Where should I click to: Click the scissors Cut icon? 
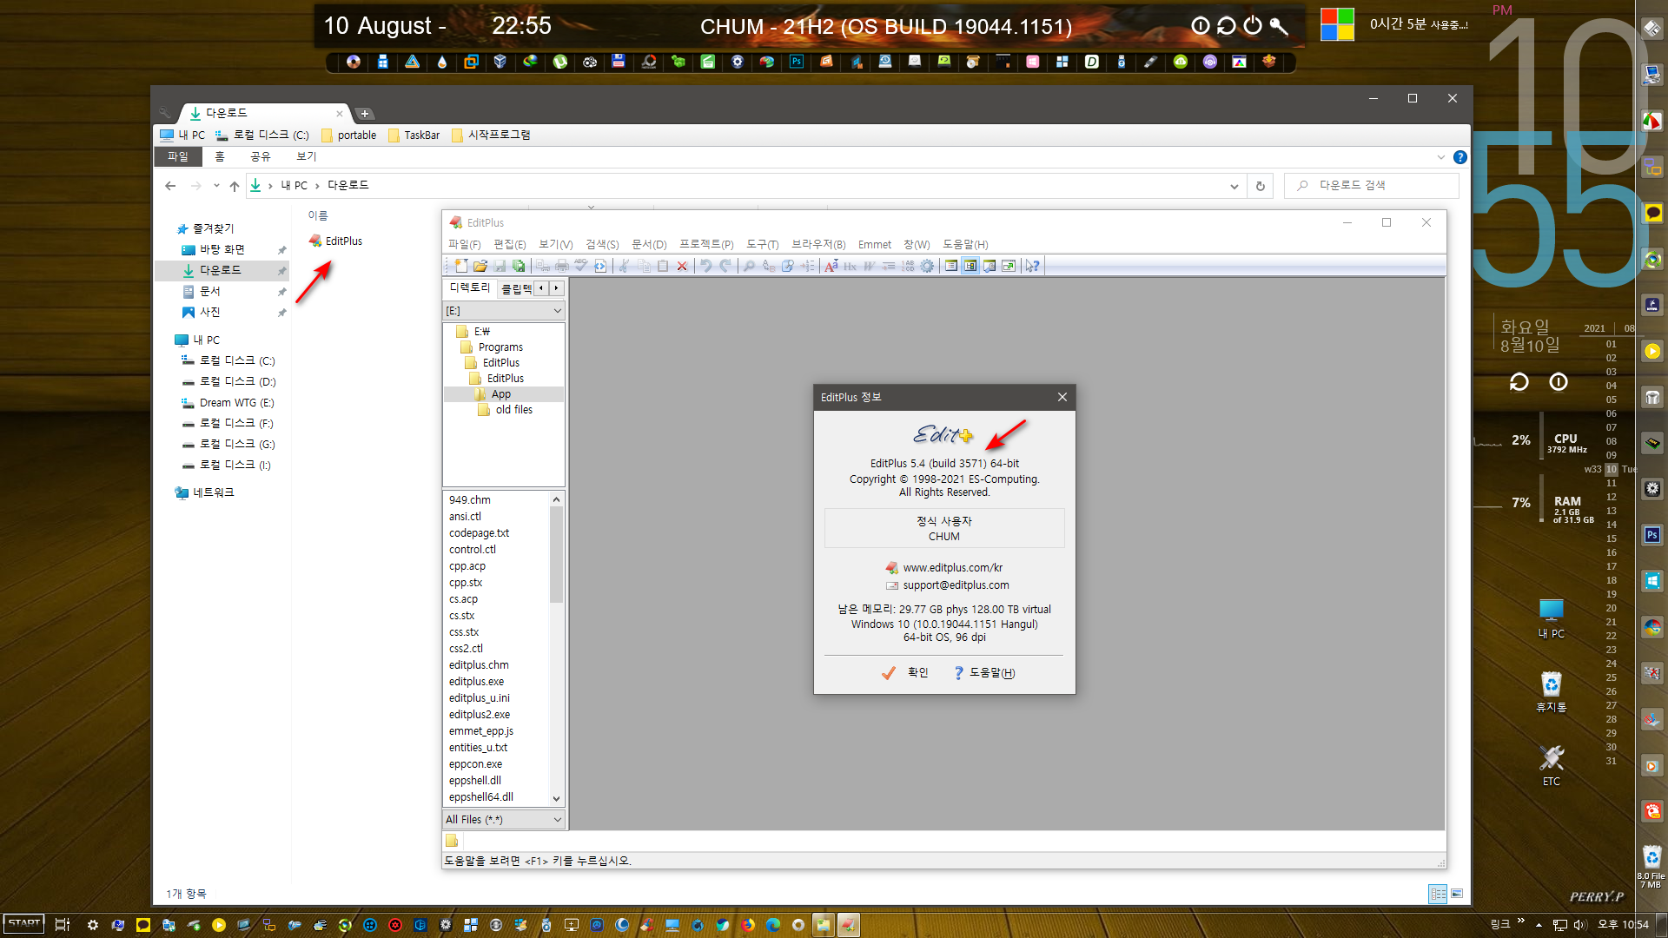(623, 266)
